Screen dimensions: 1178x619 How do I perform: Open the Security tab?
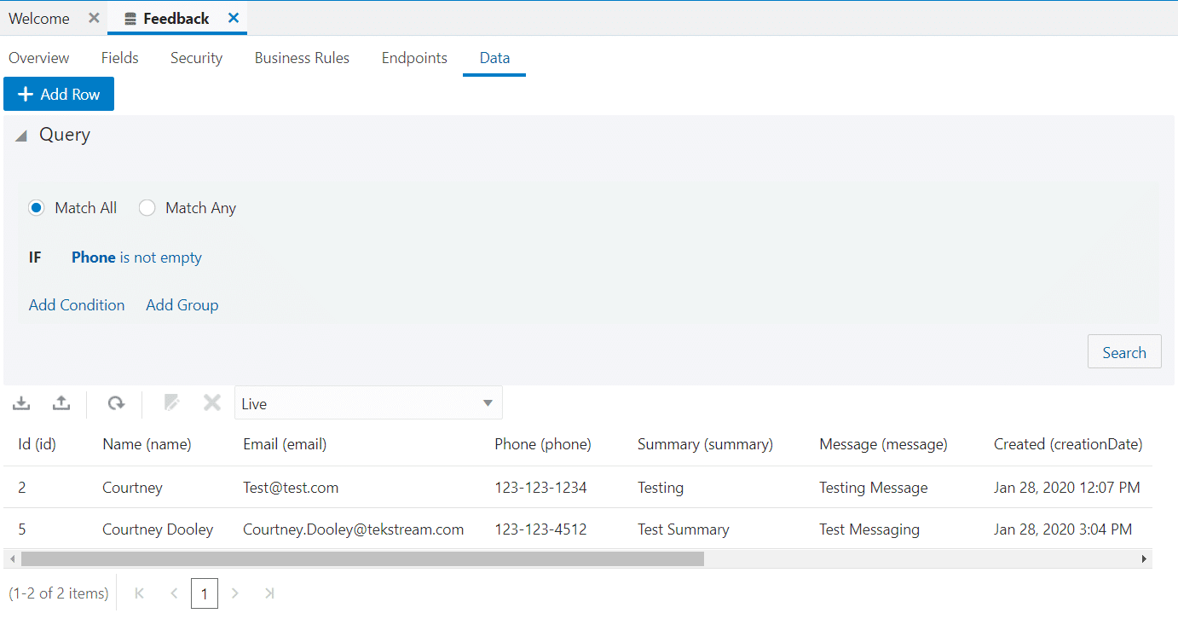pyautogui.click(x=197, y=58)
